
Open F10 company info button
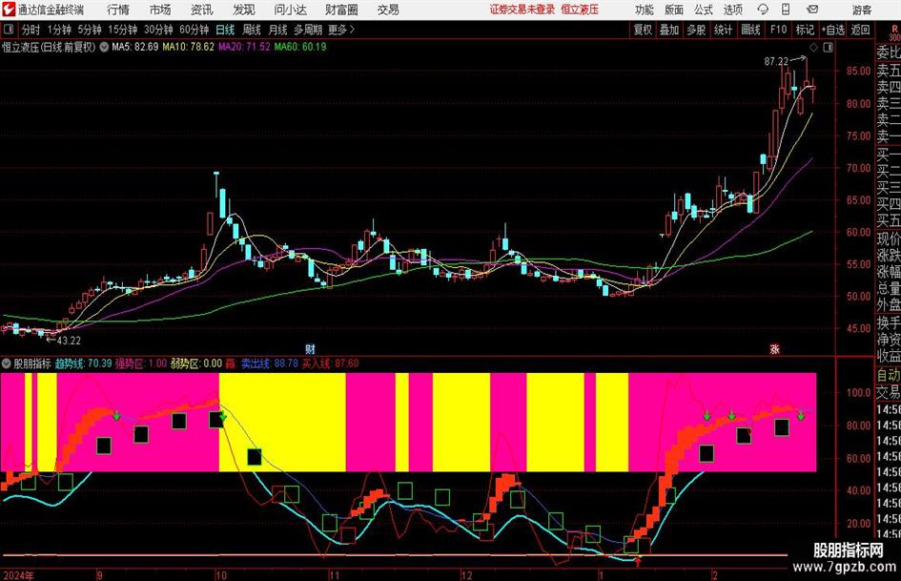(x=779, y=30)
